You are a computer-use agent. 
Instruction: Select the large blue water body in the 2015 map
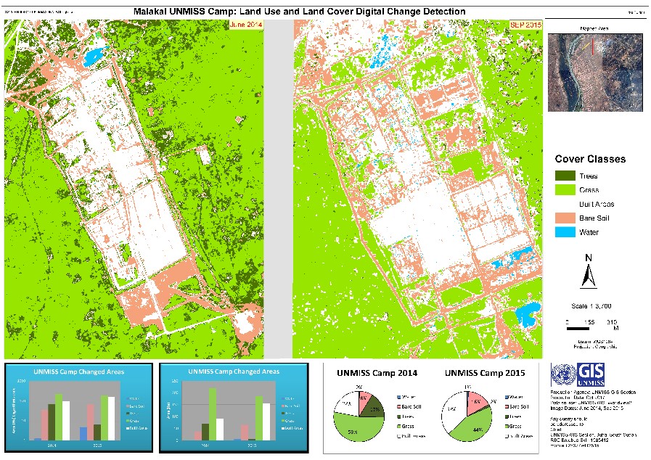click(x=529, y=316)
